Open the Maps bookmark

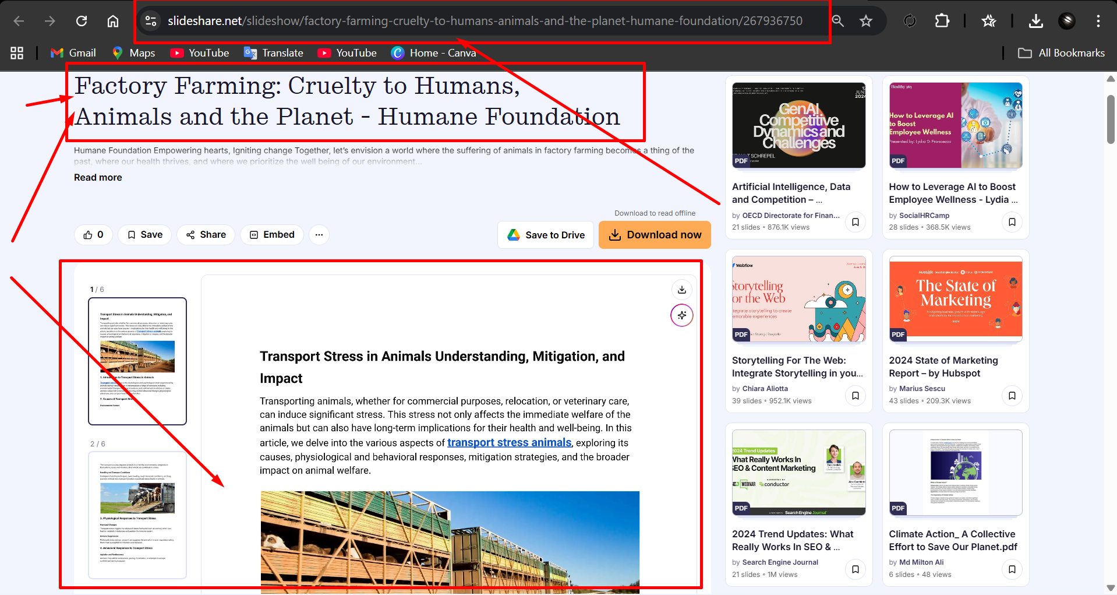(x=134, y=53)
